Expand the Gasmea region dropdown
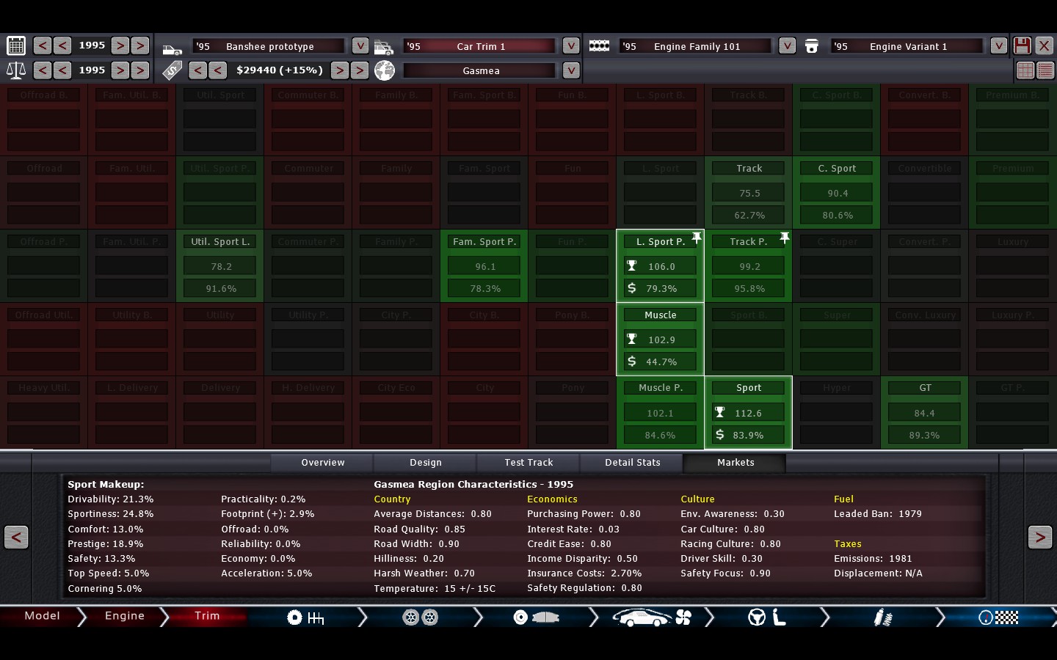Screen dimensions: 1057x660 [x=571, y=70]
